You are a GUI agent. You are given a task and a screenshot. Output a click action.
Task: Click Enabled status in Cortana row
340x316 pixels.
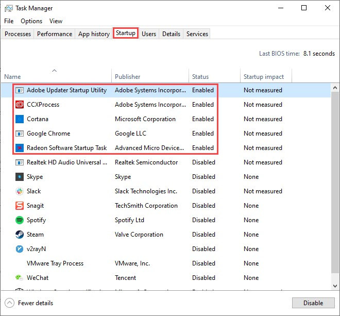tap(203, 119)
